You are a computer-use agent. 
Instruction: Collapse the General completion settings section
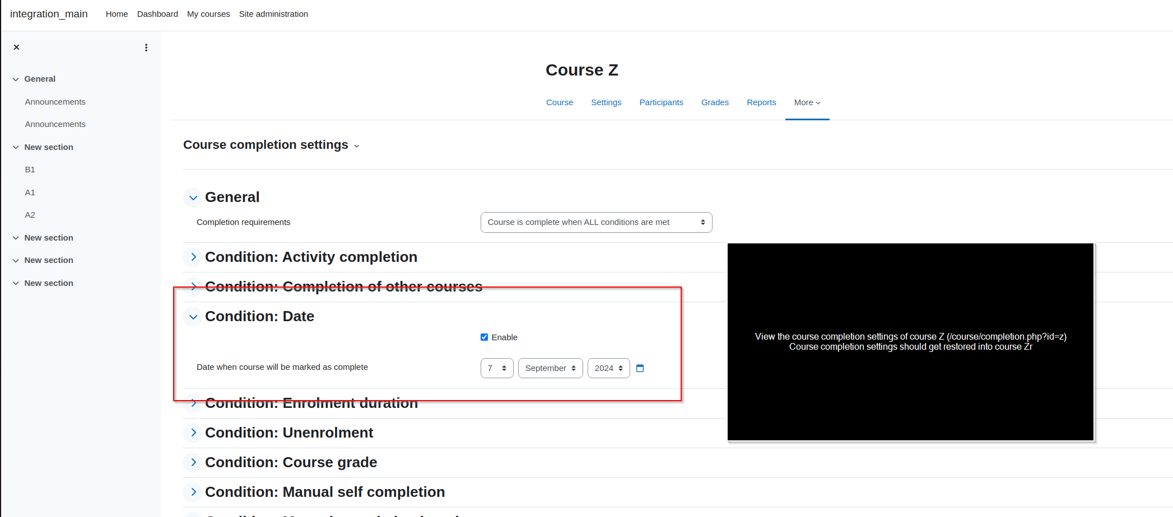click(193, 198)
